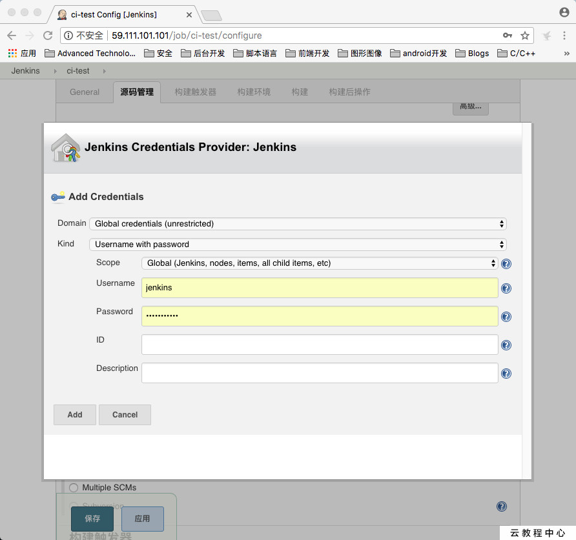Click into the ID input field

coord(319,345)
